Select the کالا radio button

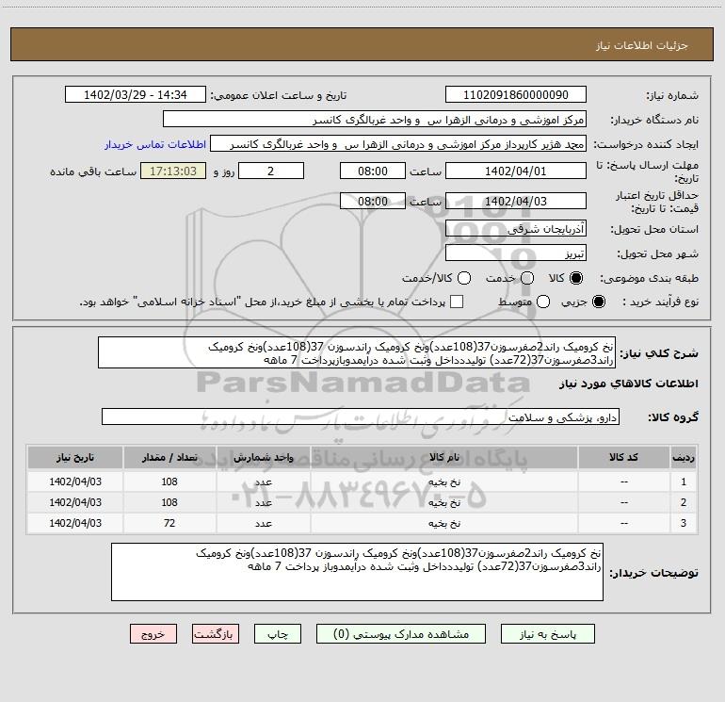point(576,278)
